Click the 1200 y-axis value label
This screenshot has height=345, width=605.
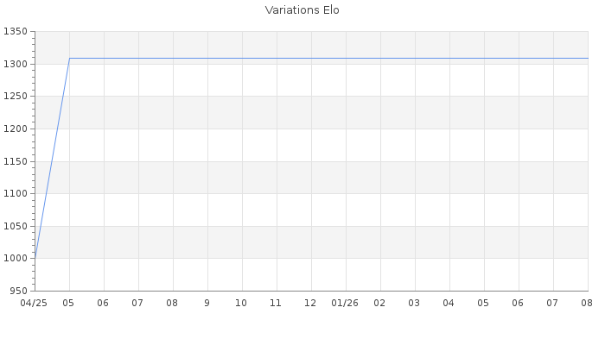tap(16, 129)
